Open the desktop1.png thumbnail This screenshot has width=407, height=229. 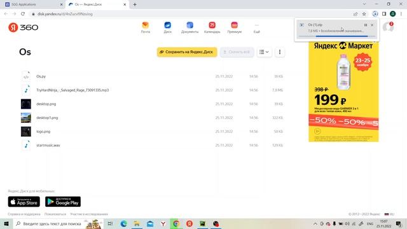pyautogui.click(x=26, y=118)
